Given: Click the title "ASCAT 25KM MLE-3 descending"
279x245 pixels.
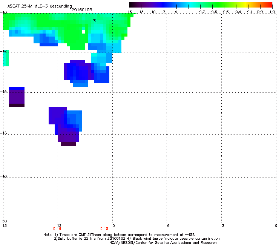Looking at the screenshot, I should [40, 6].
